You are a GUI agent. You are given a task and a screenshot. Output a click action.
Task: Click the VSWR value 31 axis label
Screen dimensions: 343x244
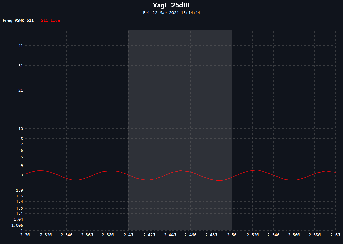click(20, 66)
